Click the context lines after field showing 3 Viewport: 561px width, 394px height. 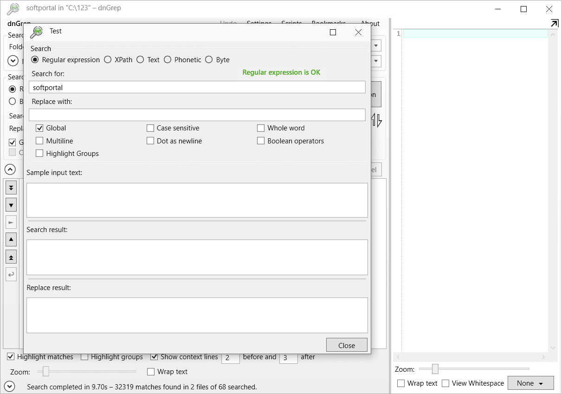point(289,357)
